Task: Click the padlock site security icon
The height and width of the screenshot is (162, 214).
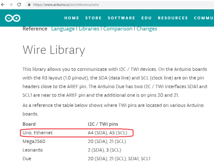Action: pyautogui.click(x=29, y=4)
